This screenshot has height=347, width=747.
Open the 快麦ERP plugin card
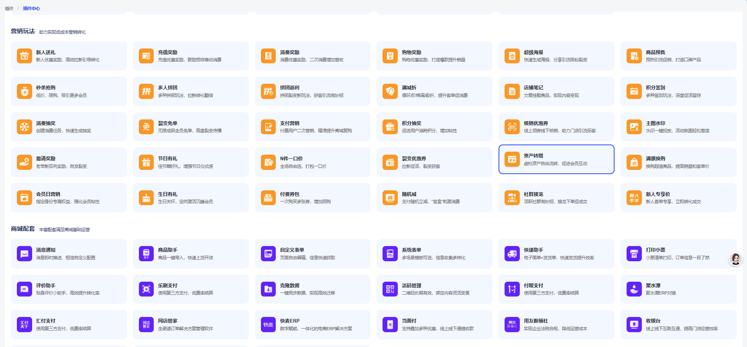[x=312, y=325]
